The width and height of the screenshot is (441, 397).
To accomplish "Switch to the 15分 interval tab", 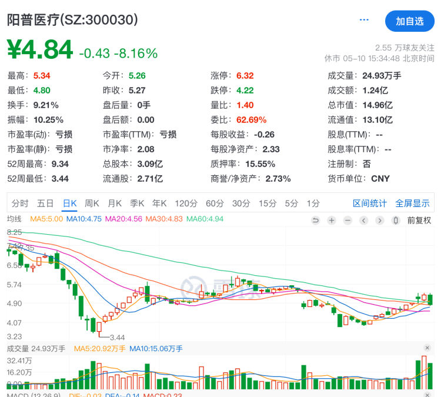I will pyautogui.click(x=268, y=203).
